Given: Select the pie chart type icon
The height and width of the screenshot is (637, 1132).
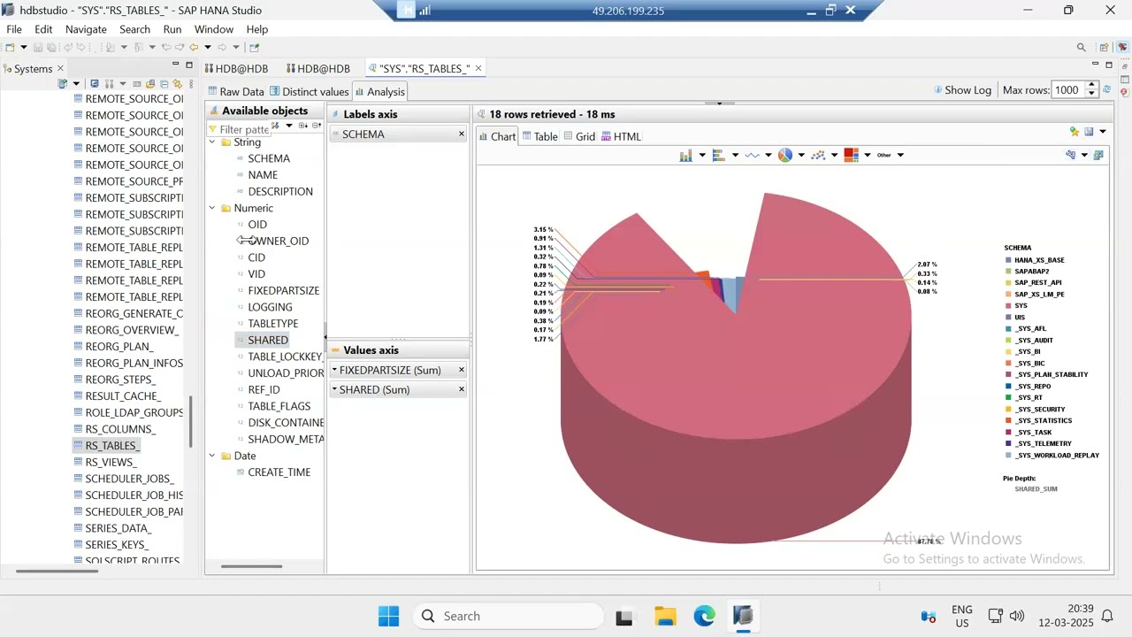Looking at the screenshot, I should coord(785,155).
